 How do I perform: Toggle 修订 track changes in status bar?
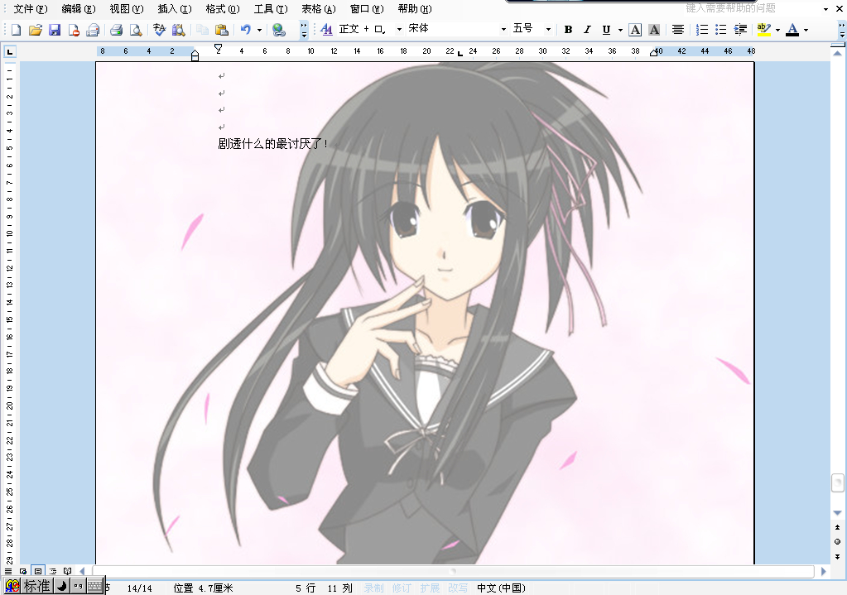[x=402, y=588]
